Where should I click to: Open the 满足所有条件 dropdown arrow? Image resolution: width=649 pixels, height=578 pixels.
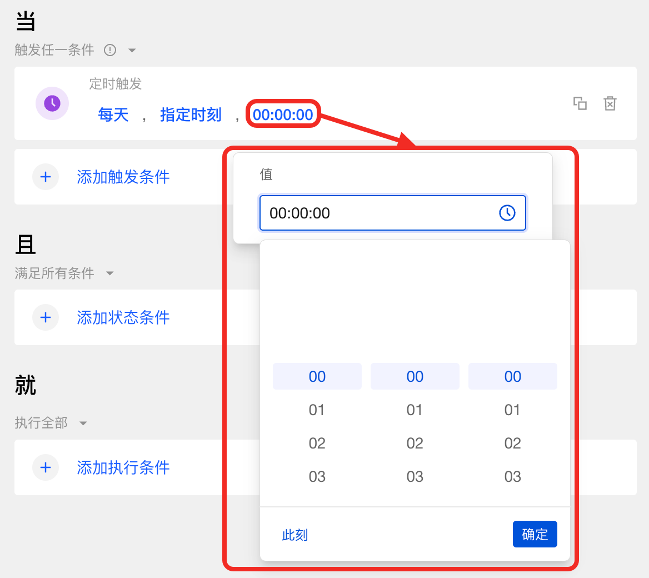click(x=110, y=273)
